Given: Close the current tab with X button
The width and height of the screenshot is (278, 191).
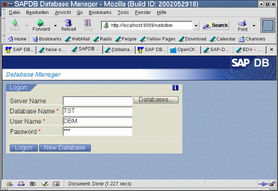Looking at the screenshot, I should coord(272,50).
